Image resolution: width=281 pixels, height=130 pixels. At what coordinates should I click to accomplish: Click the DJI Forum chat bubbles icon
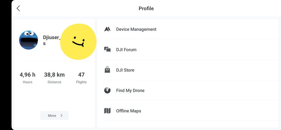click(107, 49)
